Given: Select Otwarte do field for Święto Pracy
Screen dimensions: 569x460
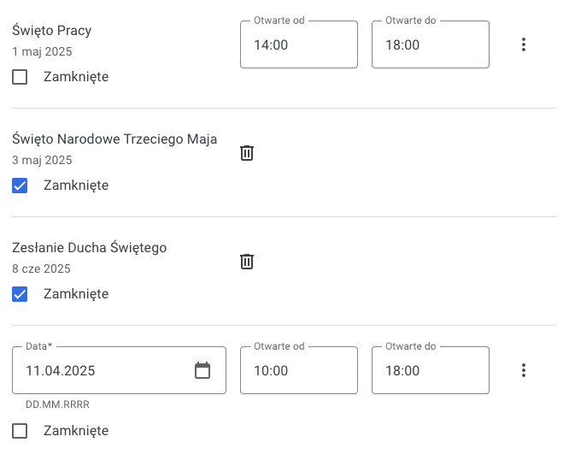Looking at the screenshot, I should [431, 44].
